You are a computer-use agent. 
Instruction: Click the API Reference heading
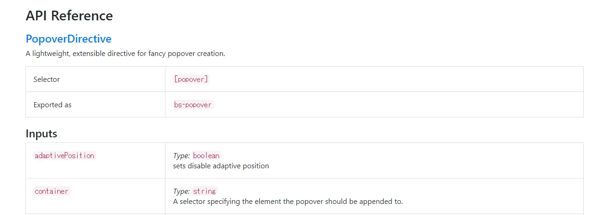click(x=69, y=16)
